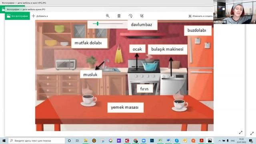The image size is (256, 144).
Task: Click the zoom magnifier icon in Photos toolbar
Action: click(108, 16)
